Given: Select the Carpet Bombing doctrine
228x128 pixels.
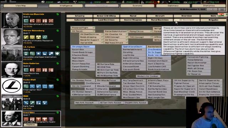Looking at the screenshot, I should (x=83, y=66).
